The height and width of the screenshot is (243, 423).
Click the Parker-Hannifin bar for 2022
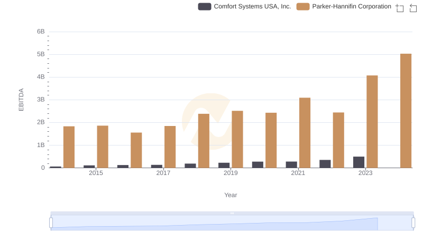(x=338, y=140)
